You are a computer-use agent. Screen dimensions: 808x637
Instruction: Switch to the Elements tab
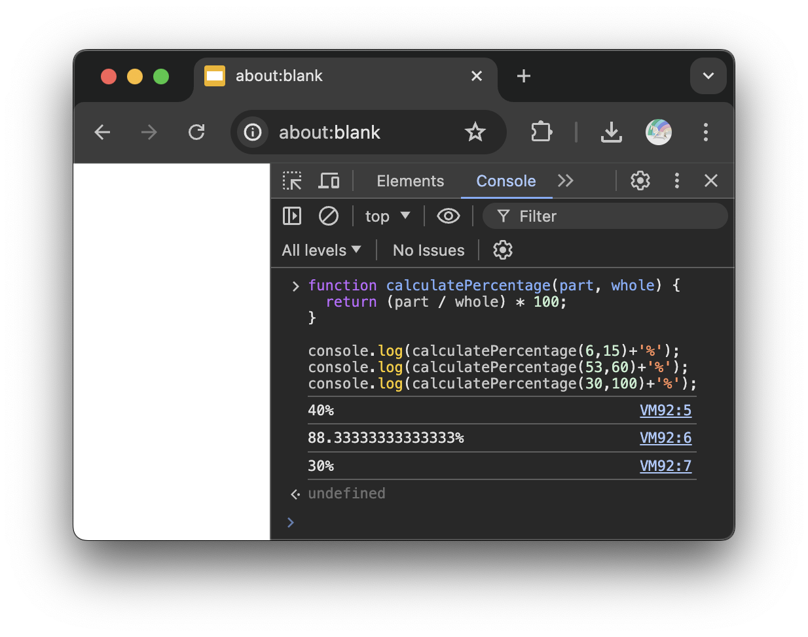(x=411, y=181)
